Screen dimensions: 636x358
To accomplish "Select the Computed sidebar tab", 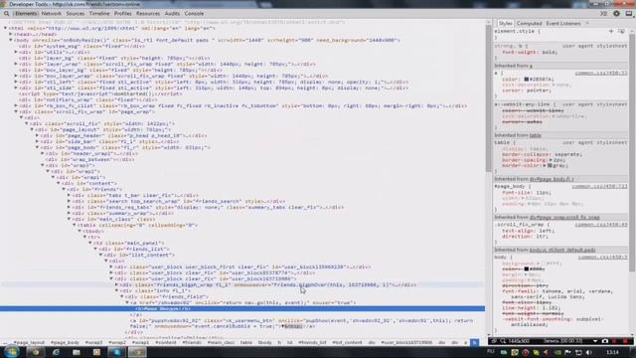I will (x=529, y=24).
